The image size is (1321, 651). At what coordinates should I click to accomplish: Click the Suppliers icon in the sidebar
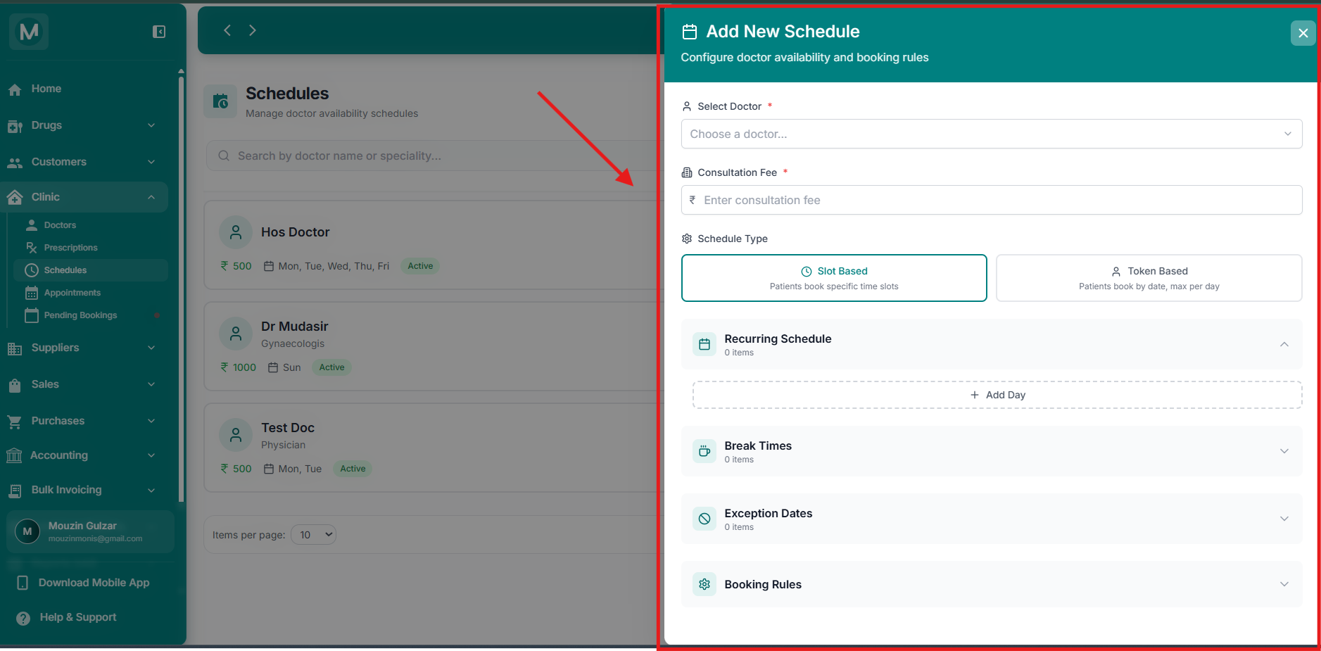[x=15, y=348]
